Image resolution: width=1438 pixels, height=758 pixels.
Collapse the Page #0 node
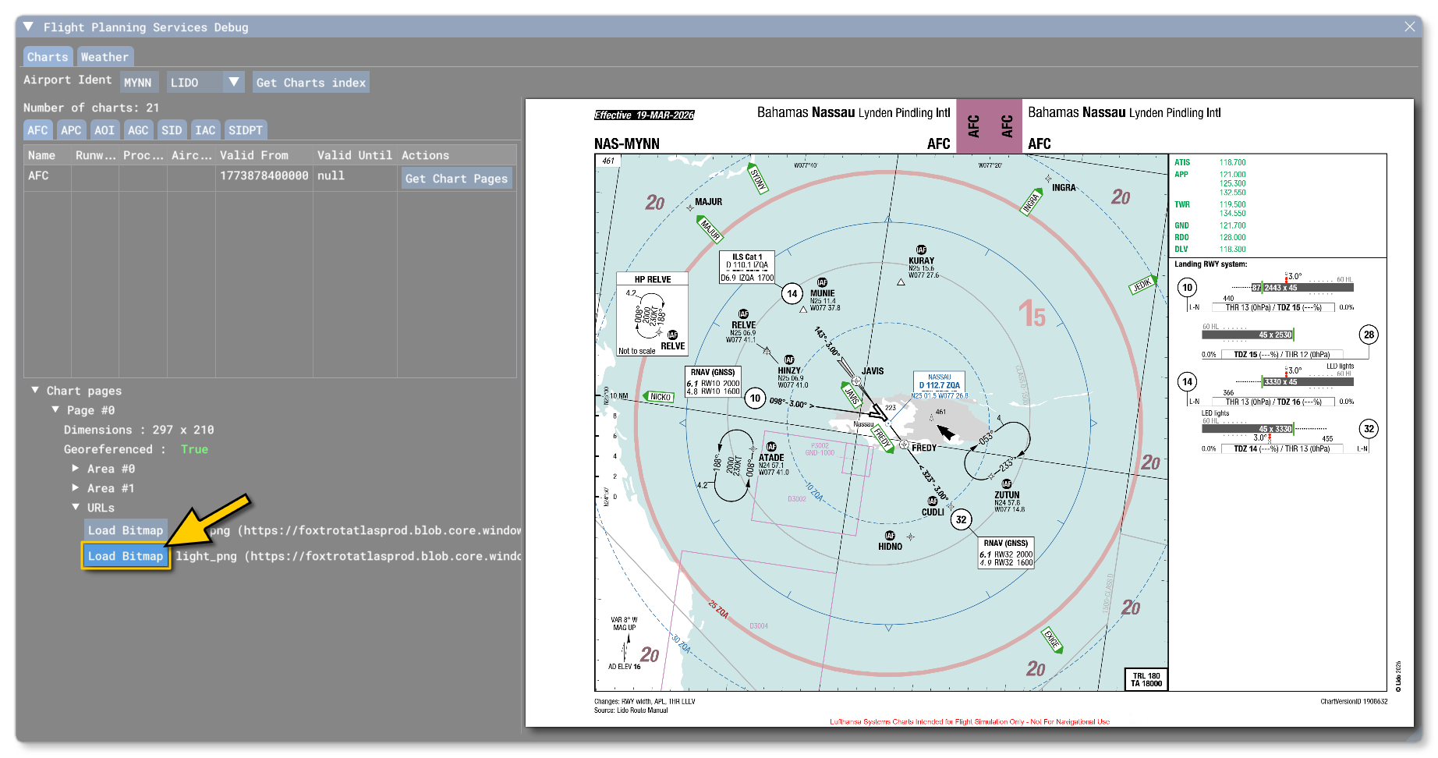pos(55,409)
